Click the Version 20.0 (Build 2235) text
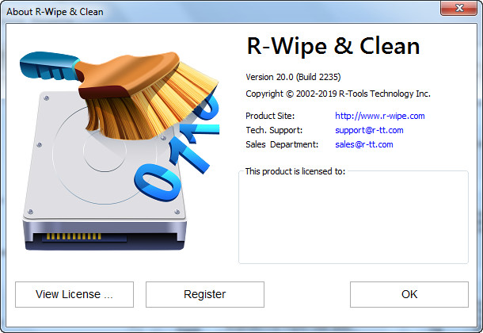Viewport: 483px width, 333px height. tap(293, 77)
